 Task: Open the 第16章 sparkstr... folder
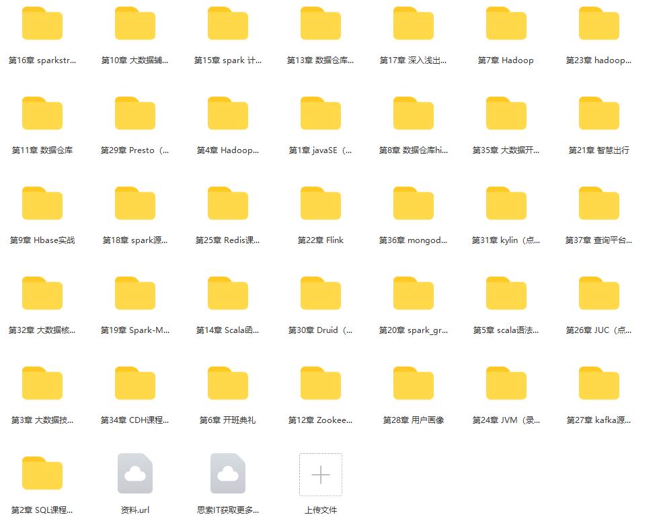click(x=42, y=24)
